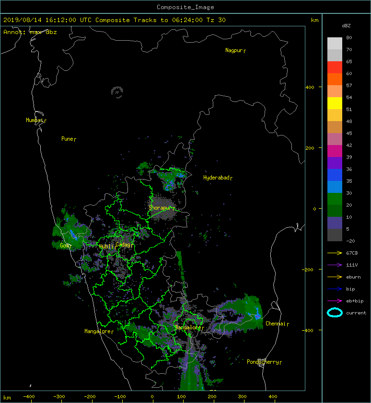This screenshot has height=403, width=371.
Task: Click the 67CB yellow arrow legend icon
Action: 335,253
